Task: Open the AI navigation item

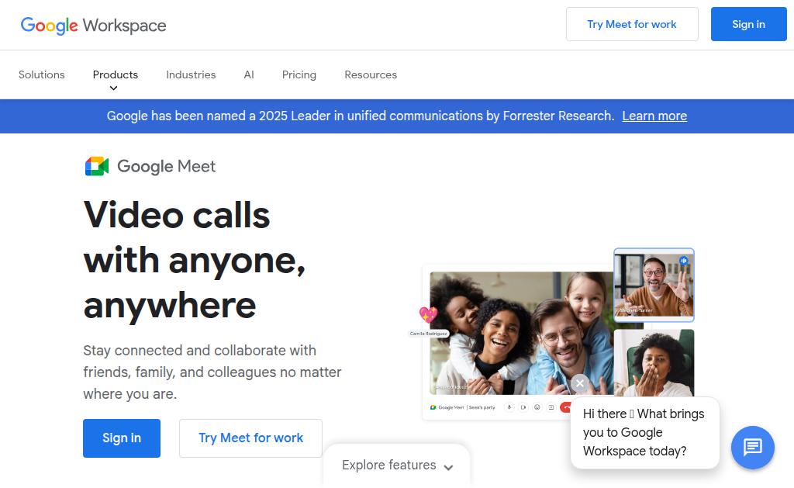Action: 249,74
